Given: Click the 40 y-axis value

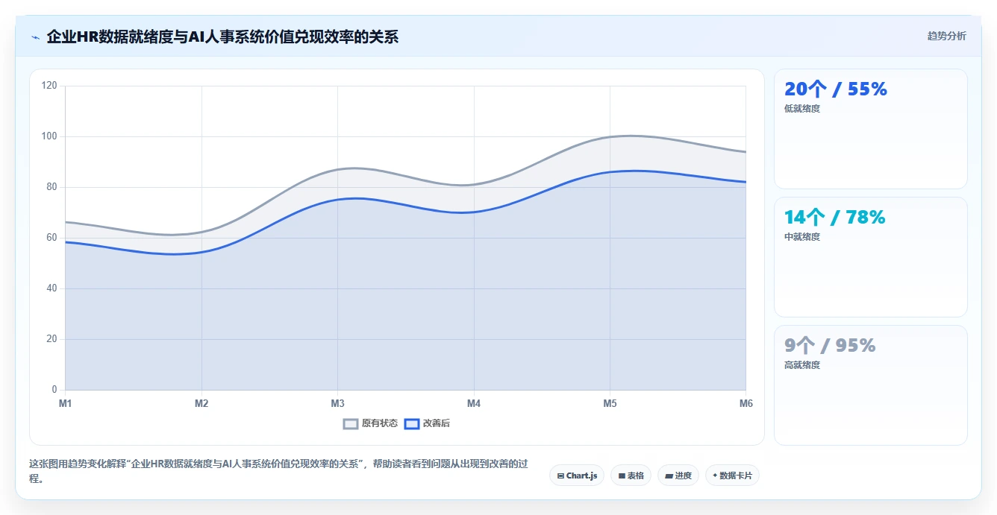Looking at the screenshot, I should (x=51, y=288).
